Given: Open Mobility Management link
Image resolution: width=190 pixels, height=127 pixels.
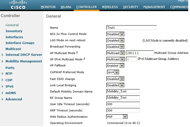Looking at the screenshot, I should click(x=24, y=61).
